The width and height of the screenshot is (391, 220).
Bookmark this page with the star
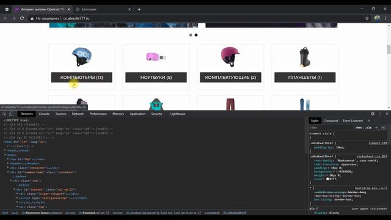point(367,18)
